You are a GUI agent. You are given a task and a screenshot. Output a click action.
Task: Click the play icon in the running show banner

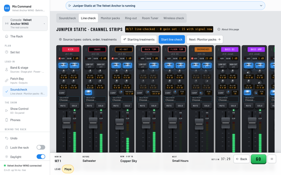coord(70,6)
